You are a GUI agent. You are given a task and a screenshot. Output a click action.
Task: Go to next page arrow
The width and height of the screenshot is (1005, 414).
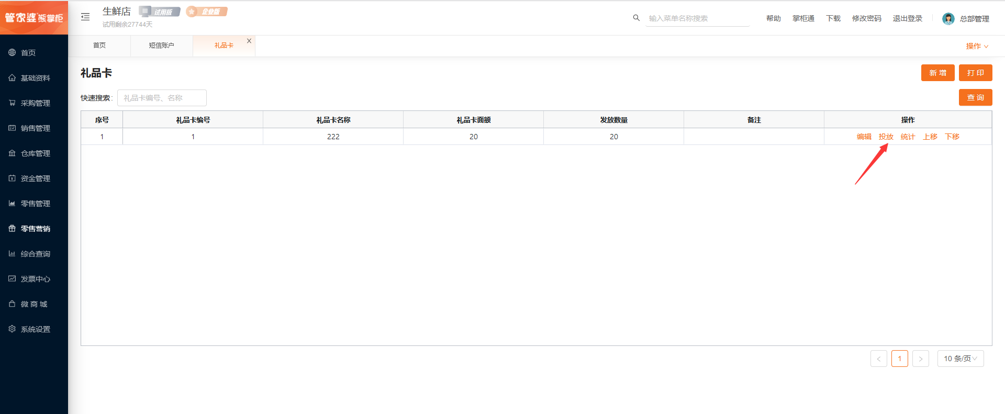(x=921, y=359)
